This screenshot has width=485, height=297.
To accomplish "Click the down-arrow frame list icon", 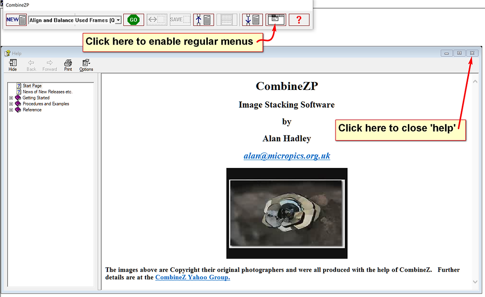I will (x=252, y=20).
